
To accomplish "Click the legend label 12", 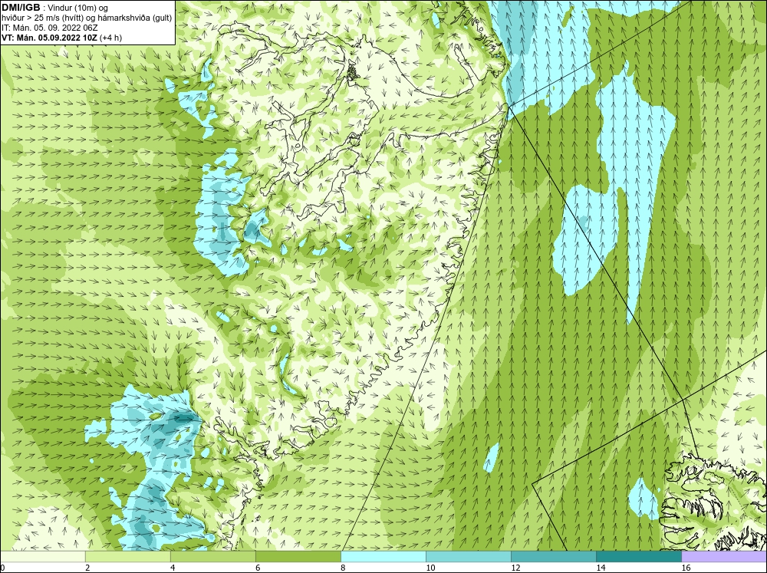I will [515, 568].
